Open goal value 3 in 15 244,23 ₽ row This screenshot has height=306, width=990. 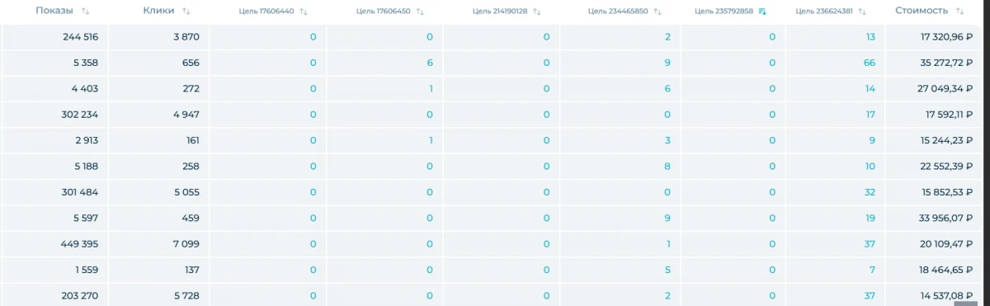(667, 140)
